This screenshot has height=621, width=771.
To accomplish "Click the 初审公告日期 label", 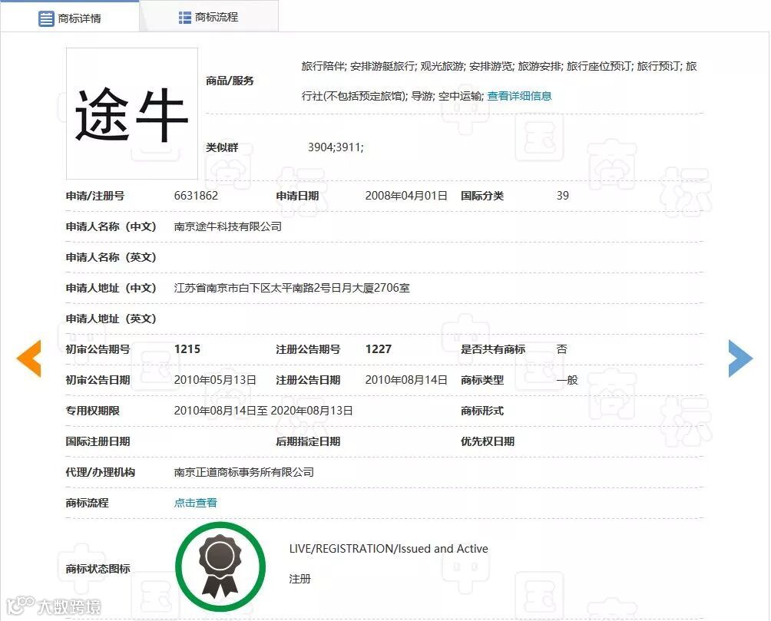I will (98, 380).
